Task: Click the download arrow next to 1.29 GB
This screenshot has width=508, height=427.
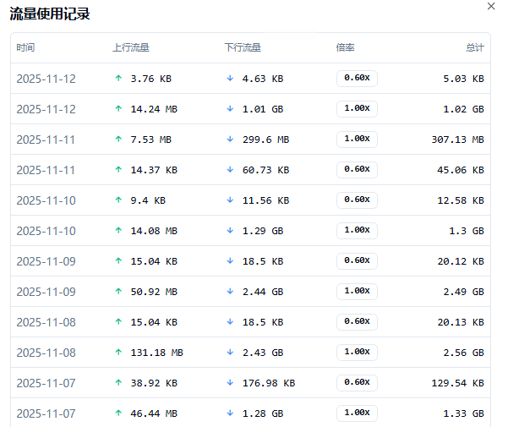Action: pos(230,231)
